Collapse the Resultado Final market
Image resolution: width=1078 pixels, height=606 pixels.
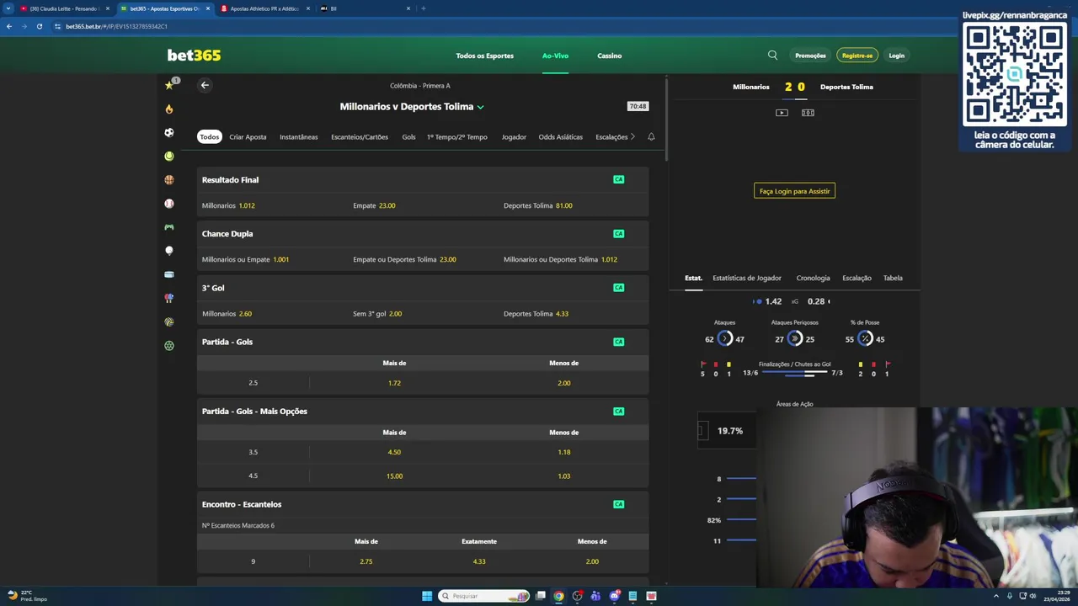click(423, 179)
